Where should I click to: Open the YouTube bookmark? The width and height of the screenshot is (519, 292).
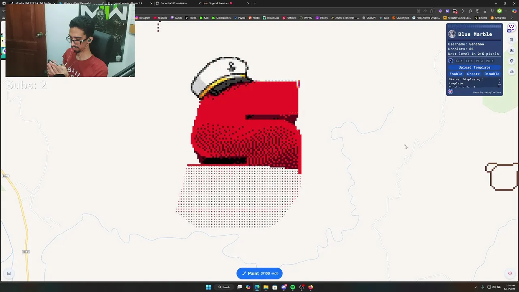click(161, 18)
